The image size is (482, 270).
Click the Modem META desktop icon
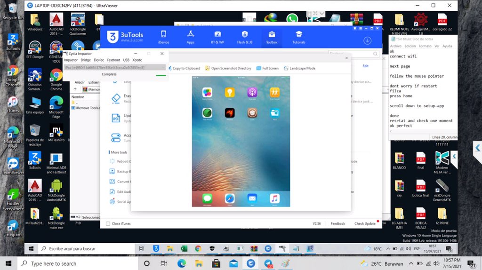tap(442, 163)
